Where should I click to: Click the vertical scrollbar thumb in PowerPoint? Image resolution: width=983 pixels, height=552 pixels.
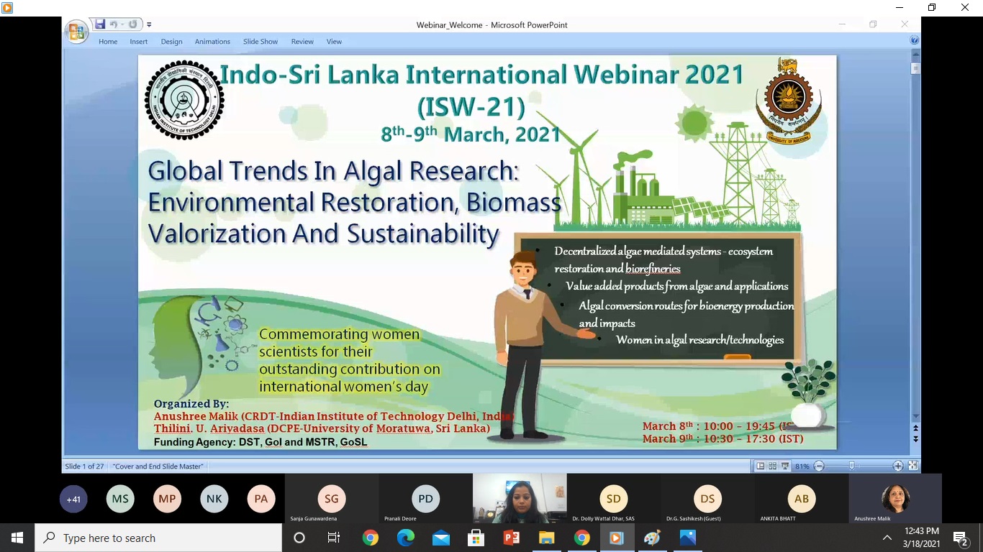coord(916,68)
